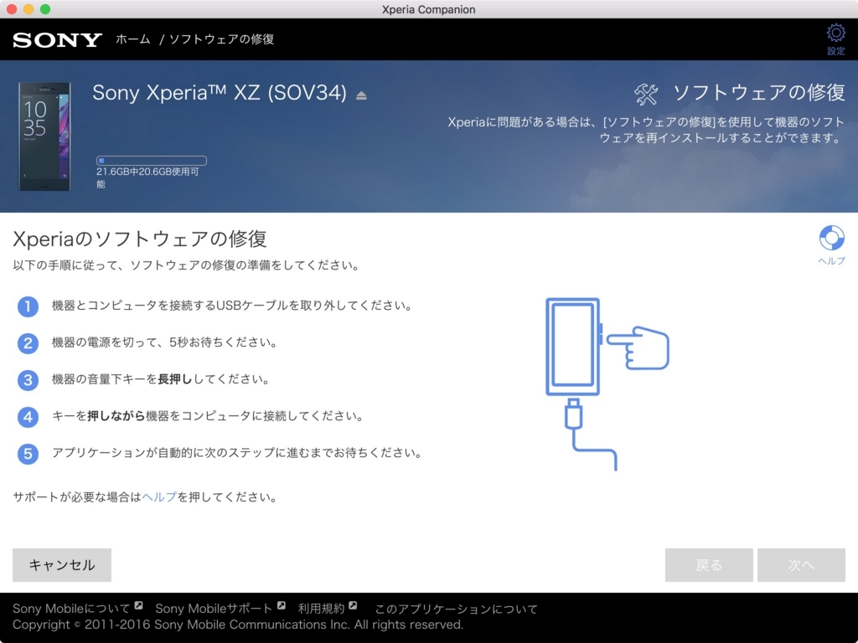Click the copyright text in the footer
The width and height of the screenshot is (858, 643).
238,625
